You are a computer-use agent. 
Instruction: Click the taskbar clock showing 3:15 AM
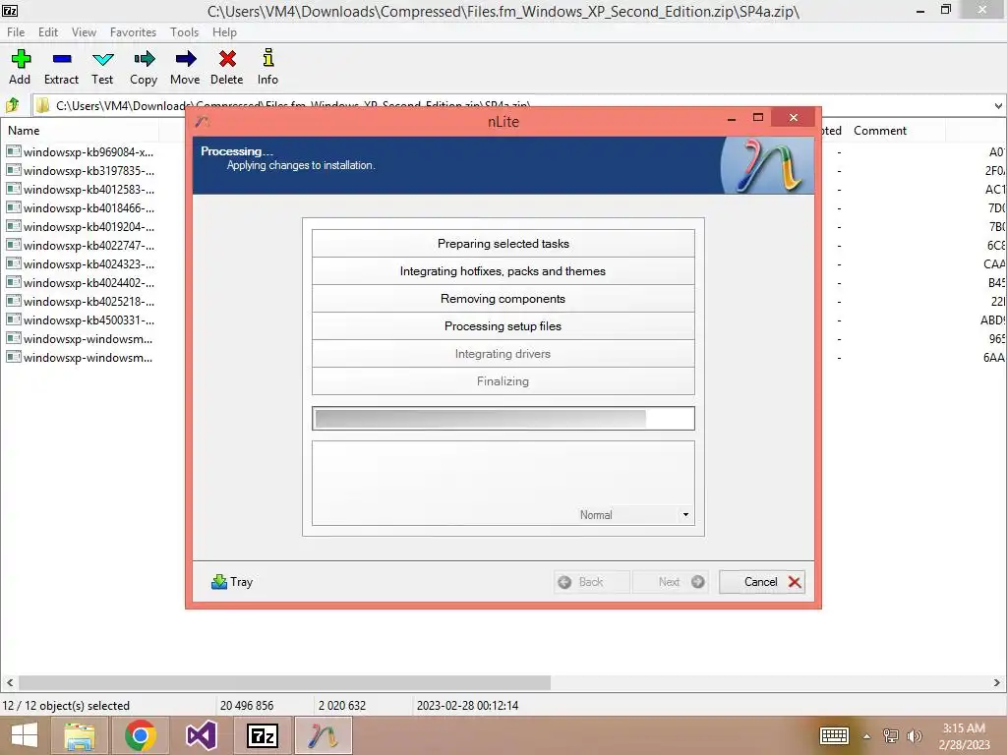tap(964, 736)
